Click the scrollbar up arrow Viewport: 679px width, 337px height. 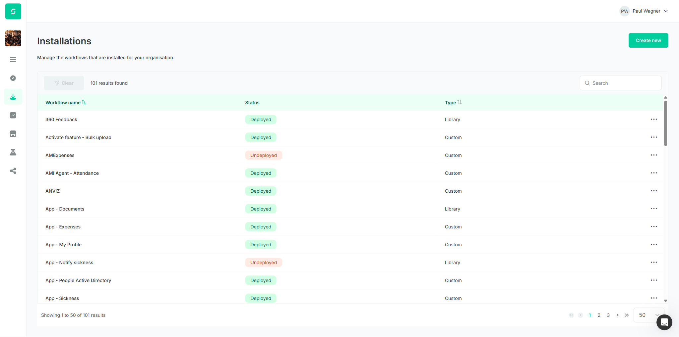tap(665, 98)
